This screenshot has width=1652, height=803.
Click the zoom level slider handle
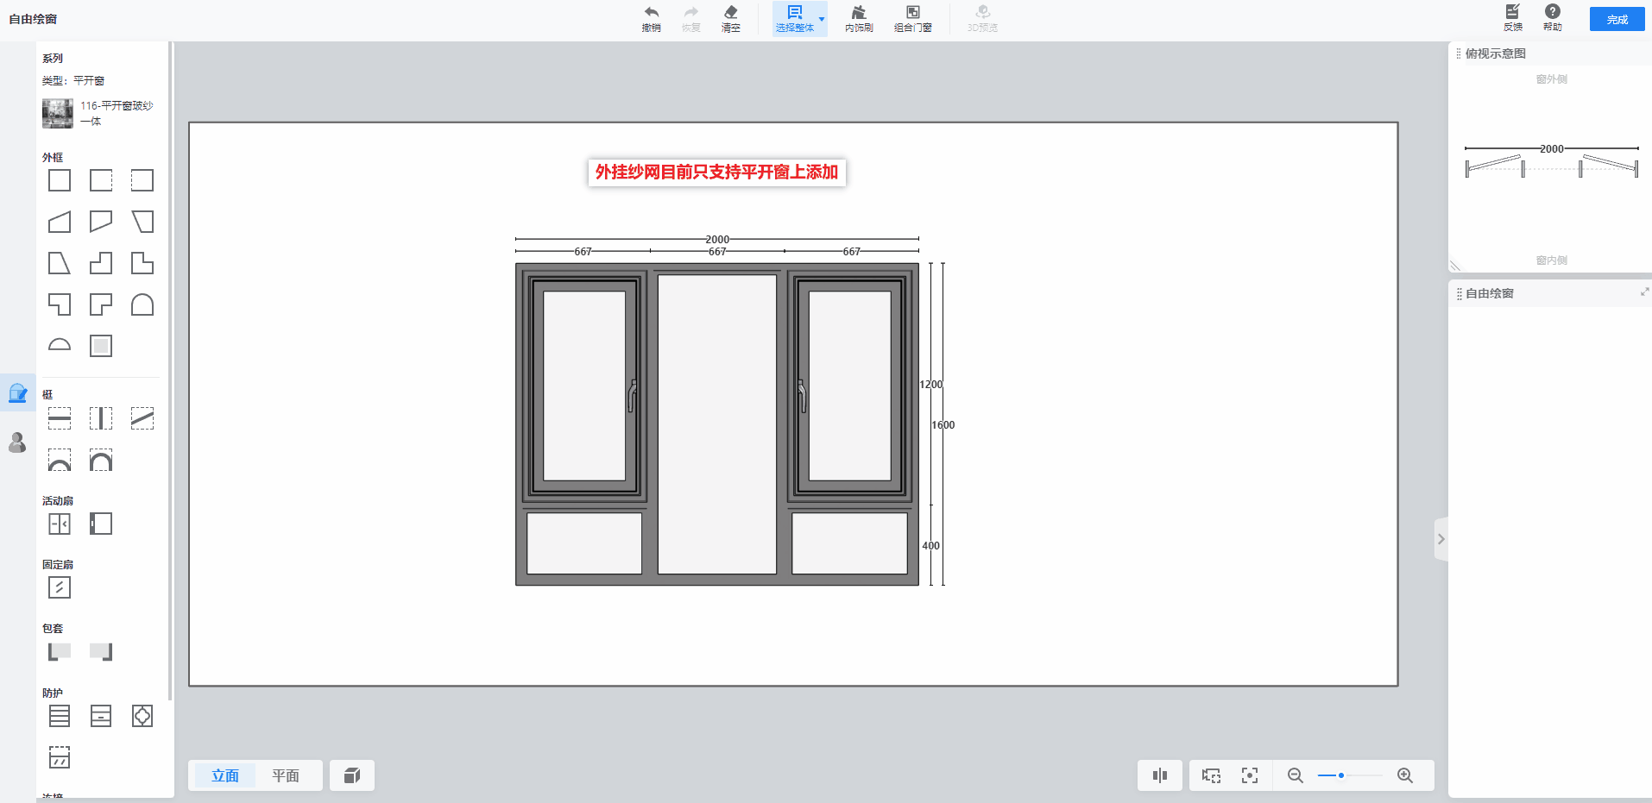[x=1340, y=775]
